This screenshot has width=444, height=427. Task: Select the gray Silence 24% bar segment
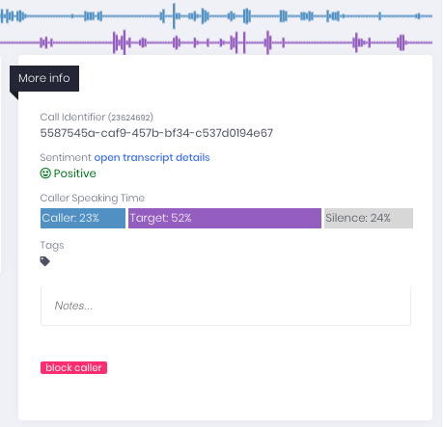tap(369, 218)
